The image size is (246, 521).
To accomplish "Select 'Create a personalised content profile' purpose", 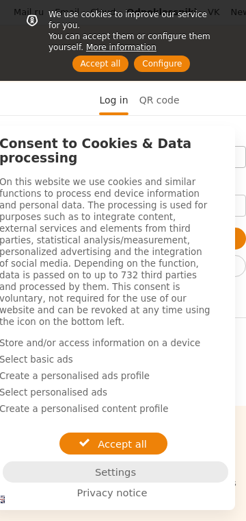I will (84, 409).
